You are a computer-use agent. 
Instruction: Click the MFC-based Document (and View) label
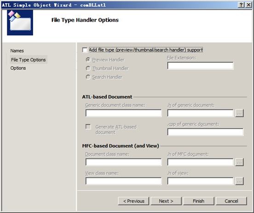tap(121, 146)
